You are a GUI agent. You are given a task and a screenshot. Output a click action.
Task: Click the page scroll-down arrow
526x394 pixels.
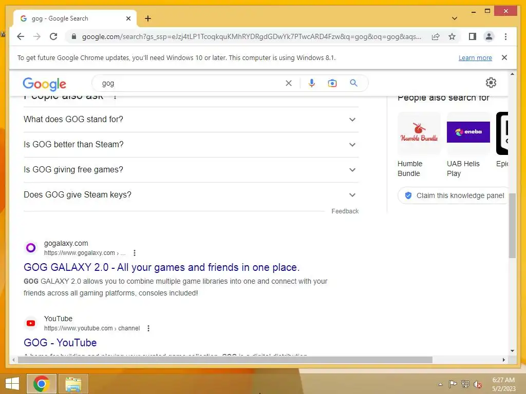click(512, 351)
